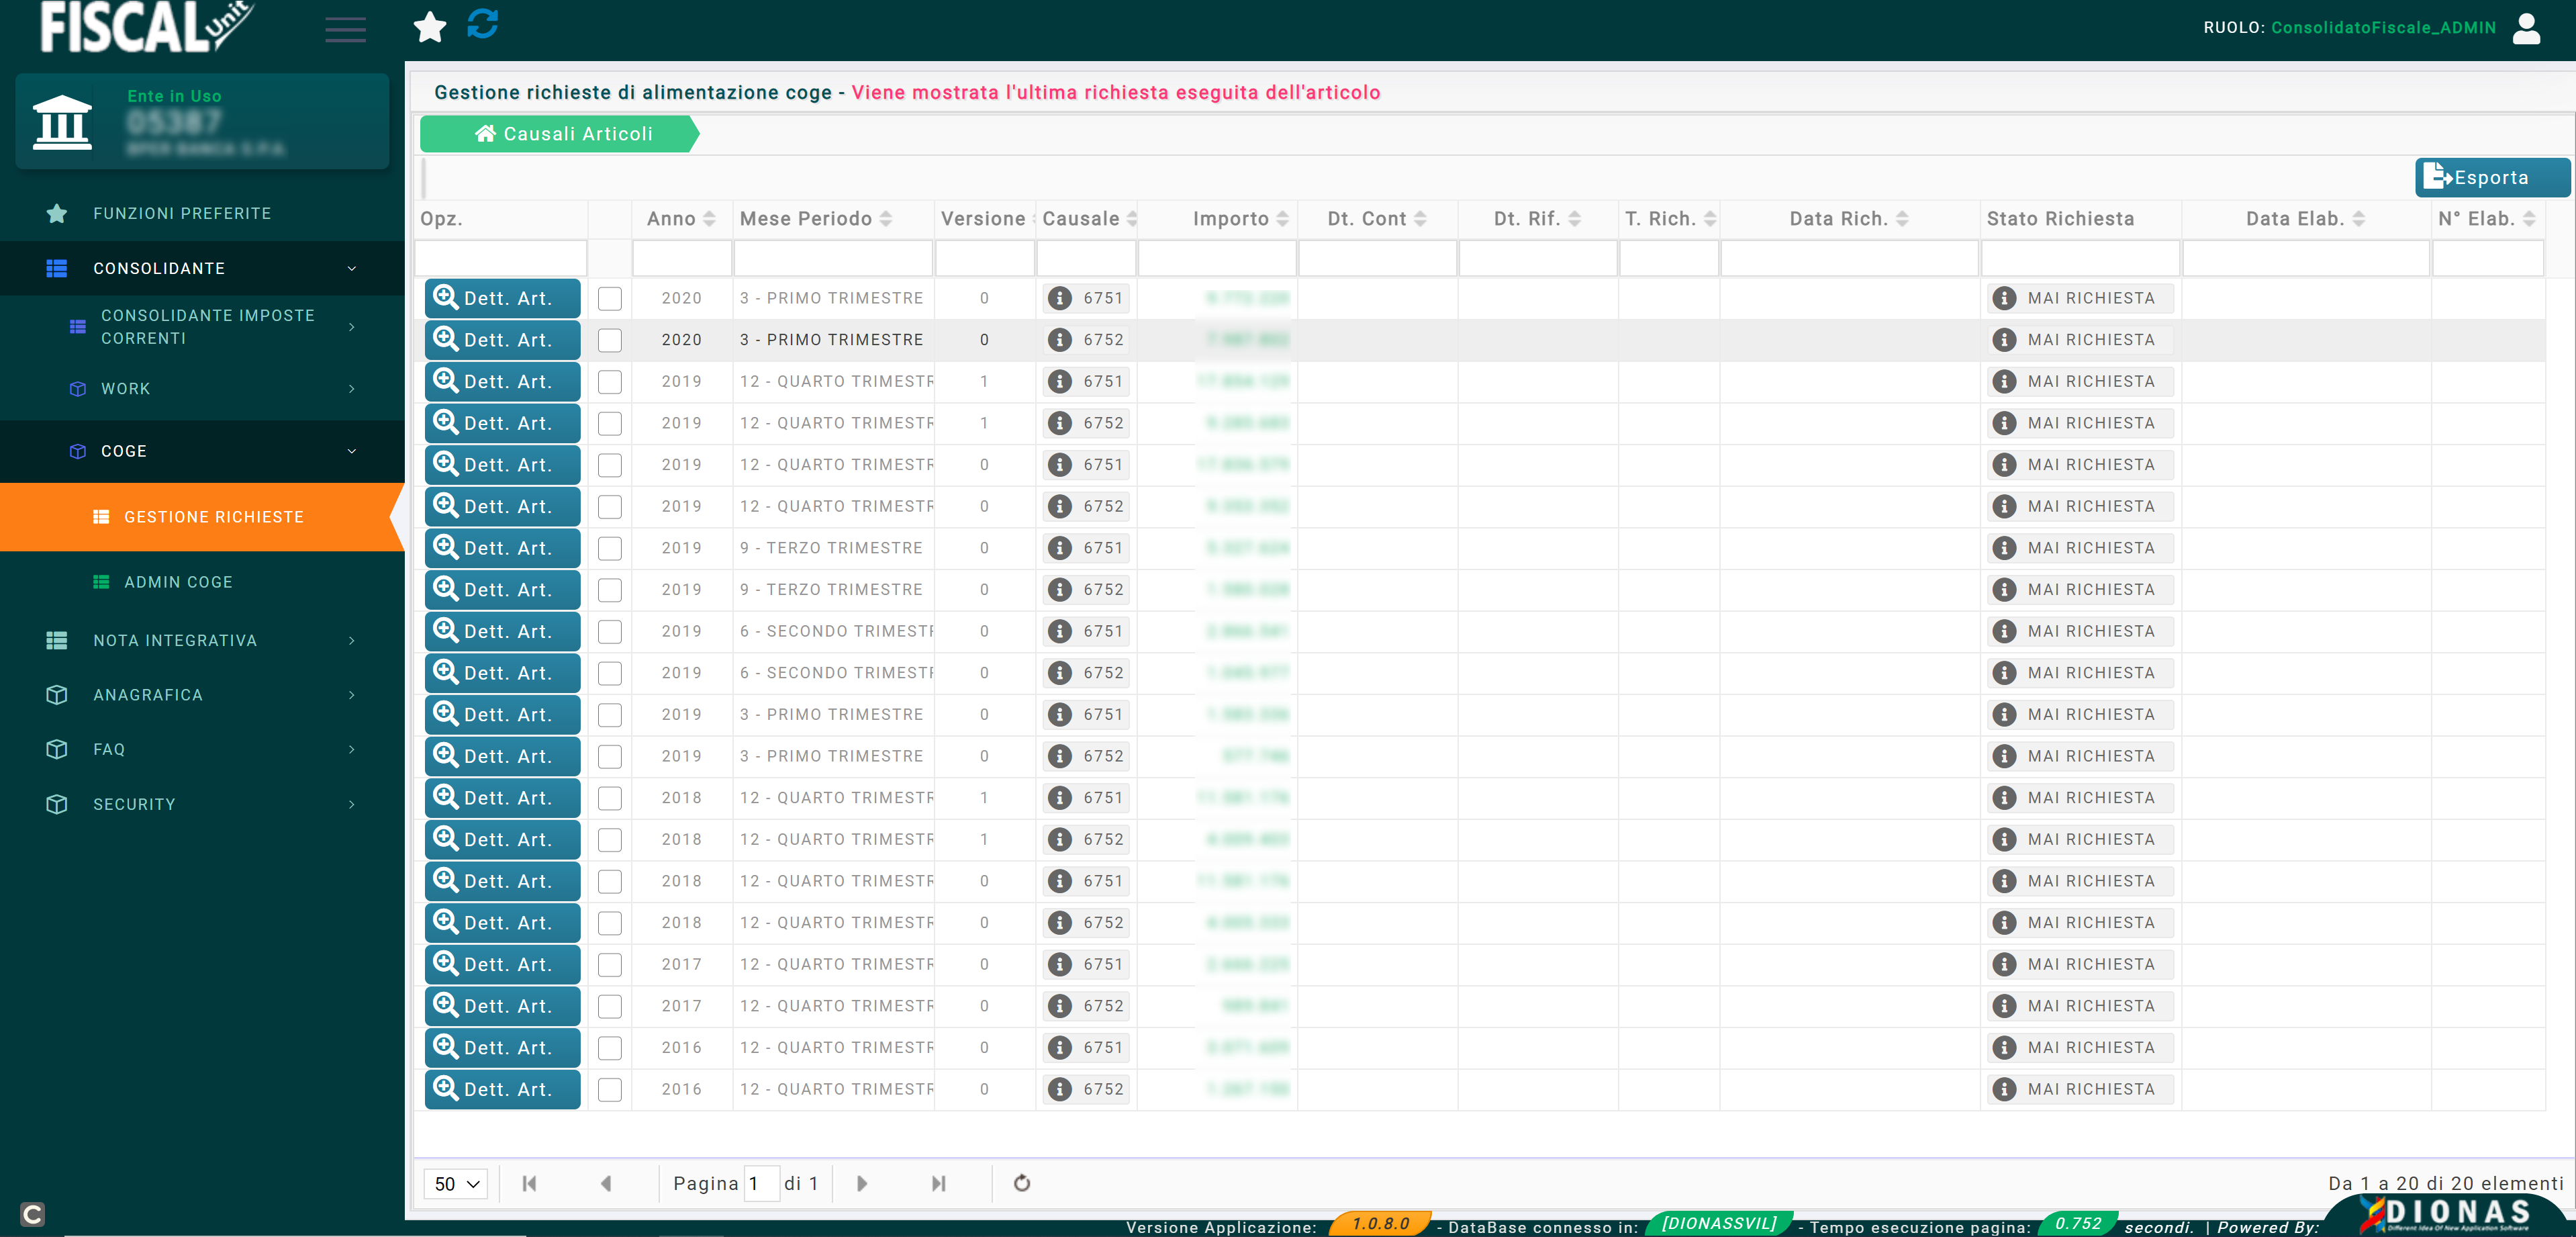Sort by Dt. Rif. column arrows
The image size is (2576, 1237).
point(1575,219)
